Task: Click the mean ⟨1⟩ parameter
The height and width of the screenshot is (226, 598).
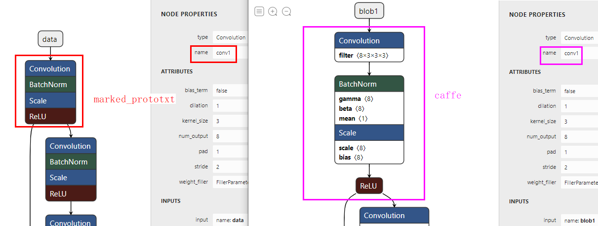Action: [354, 119]
